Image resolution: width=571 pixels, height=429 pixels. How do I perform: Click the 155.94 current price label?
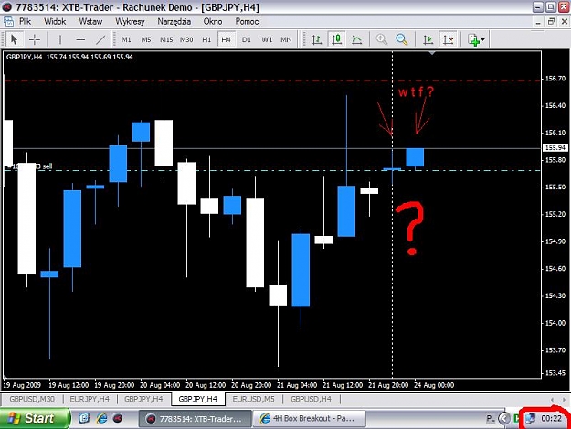point(555,147)
